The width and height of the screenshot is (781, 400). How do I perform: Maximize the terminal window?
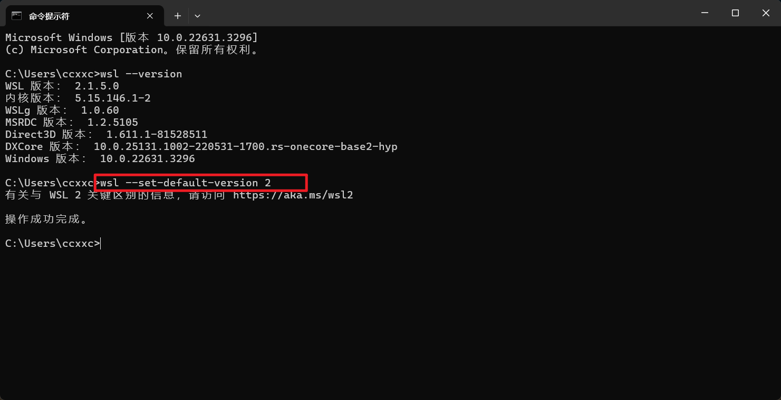735,13
